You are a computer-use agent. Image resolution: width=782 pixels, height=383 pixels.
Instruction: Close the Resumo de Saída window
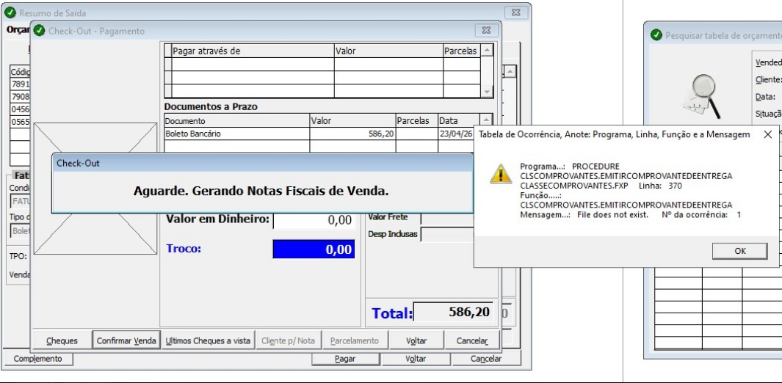point(515,13)
